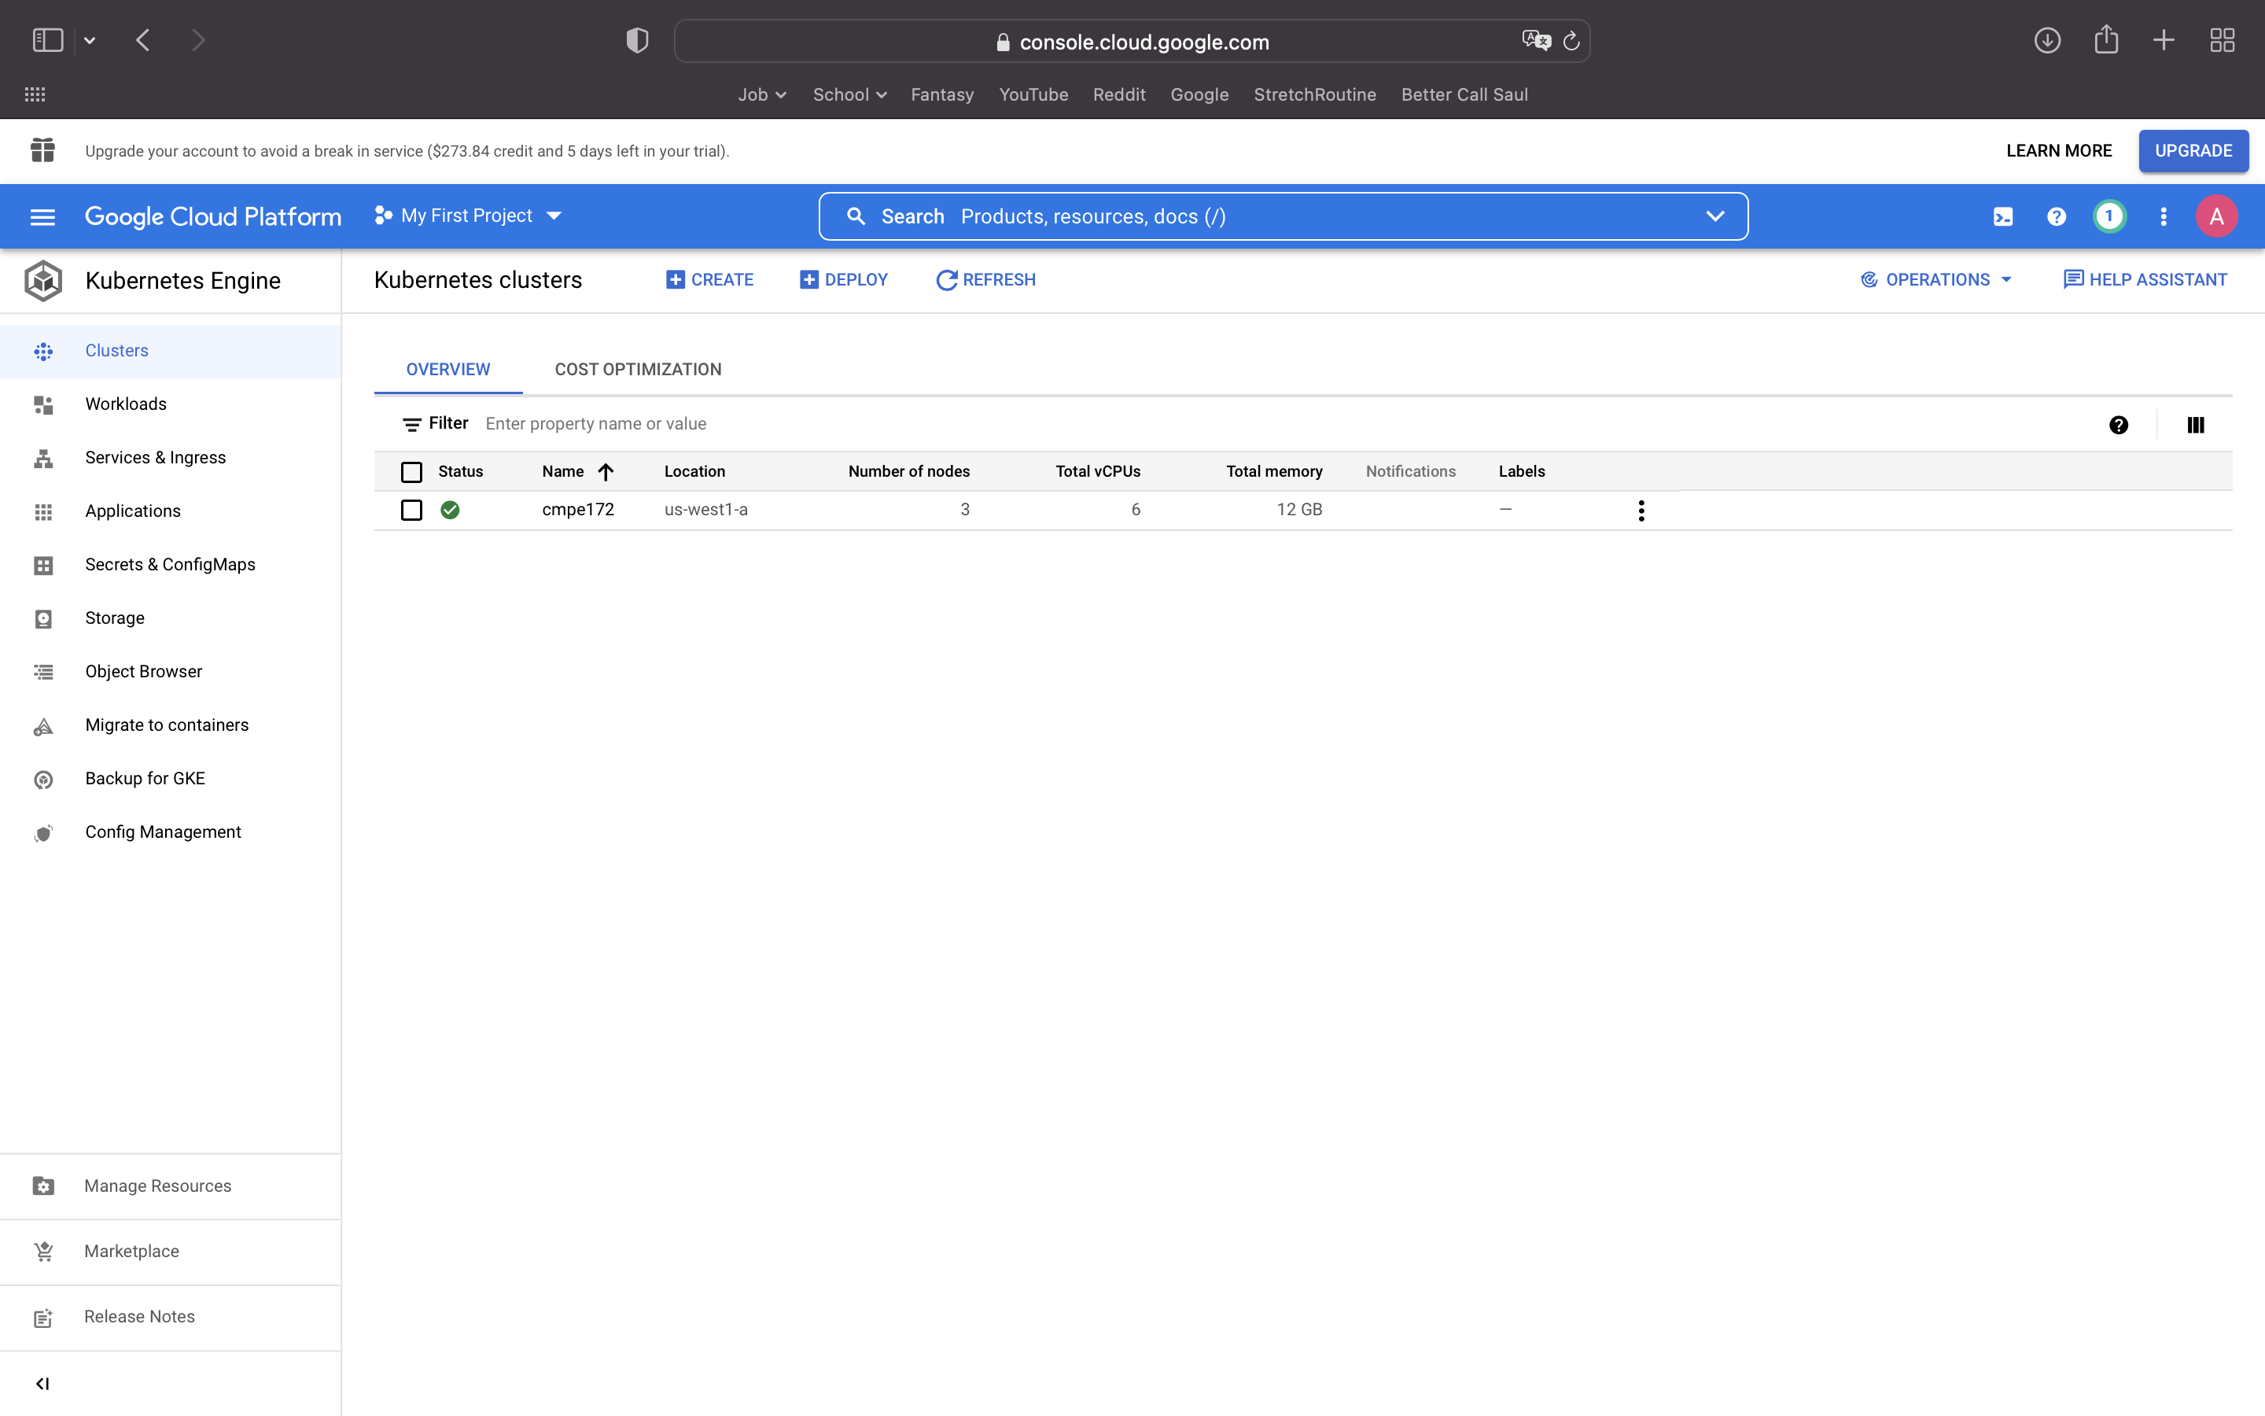Screen dimensions: 2265x1416
Task: Toggle the select-all header checkbox
Action: coord(412,472)
